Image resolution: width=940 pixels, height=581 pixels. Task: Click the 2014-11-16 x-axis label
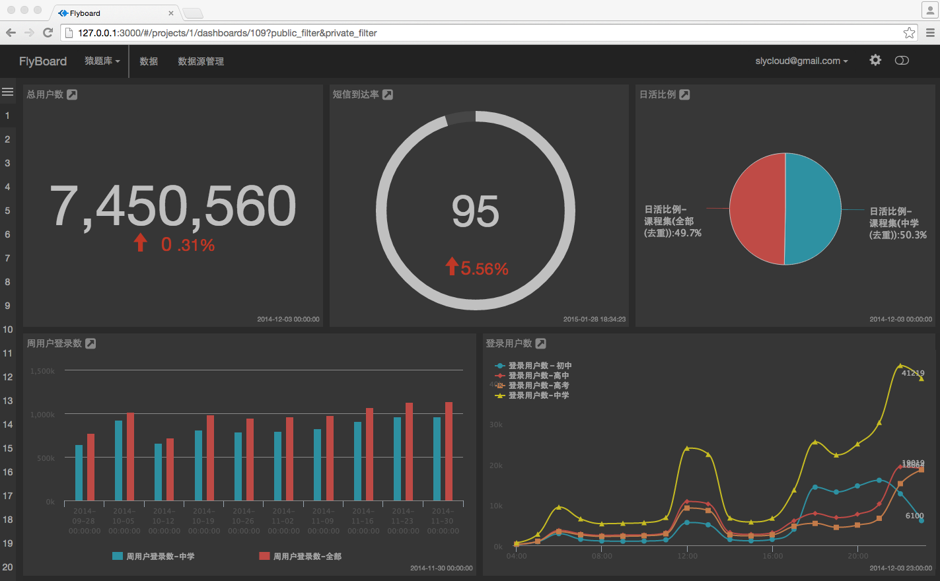click(x=363, y=521)
